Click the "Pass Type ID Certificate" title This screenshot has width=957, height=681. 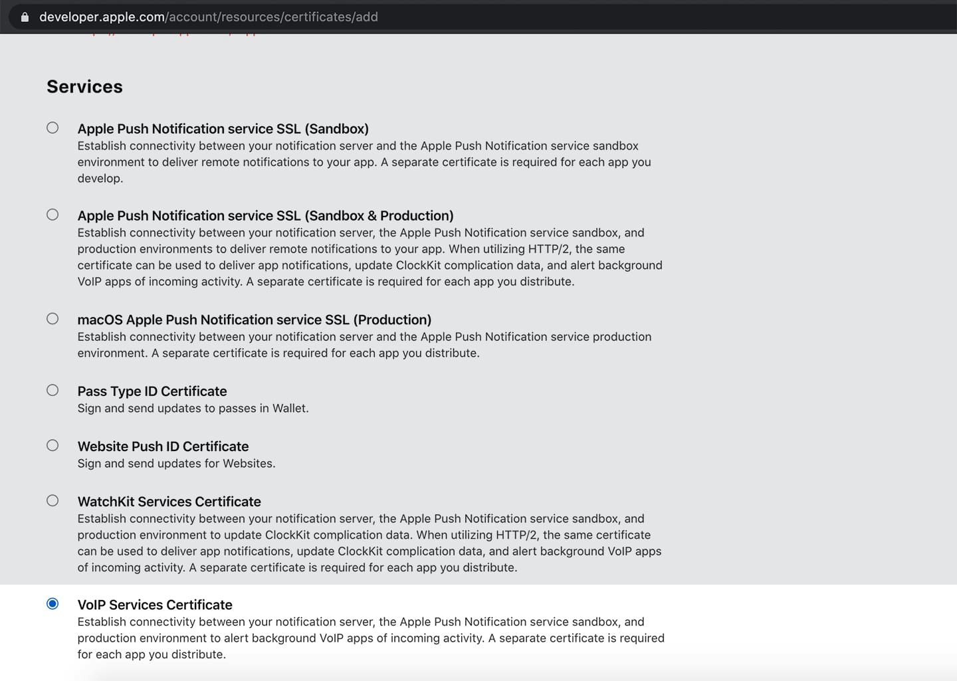tap(152, 391)
